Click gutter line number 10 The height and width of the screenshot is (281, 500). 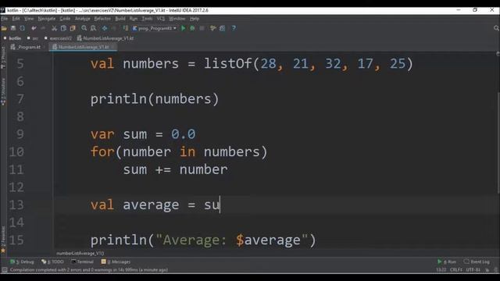16,151
